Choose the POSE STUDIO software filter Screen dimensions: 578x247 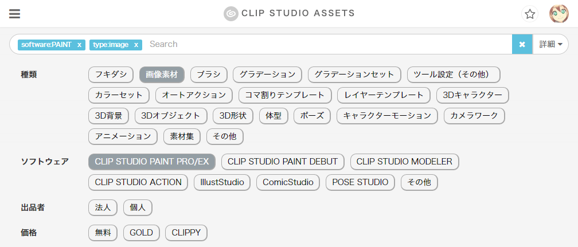pos(361,182)
